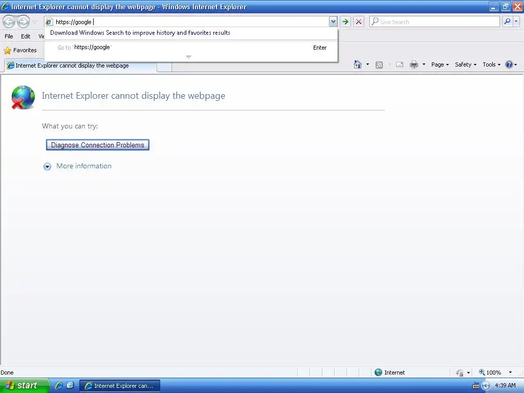Click the page icon in address bar
This screenshot has height=393, width=524.
[x=49, y=21]
